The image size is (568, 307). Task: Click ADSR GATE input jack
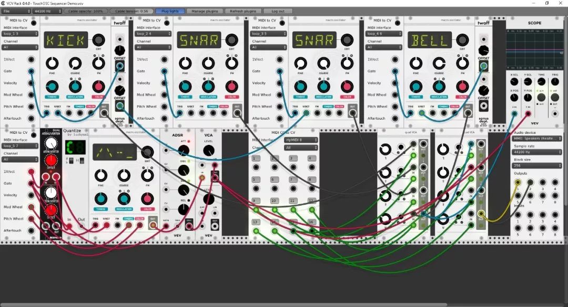166,226
